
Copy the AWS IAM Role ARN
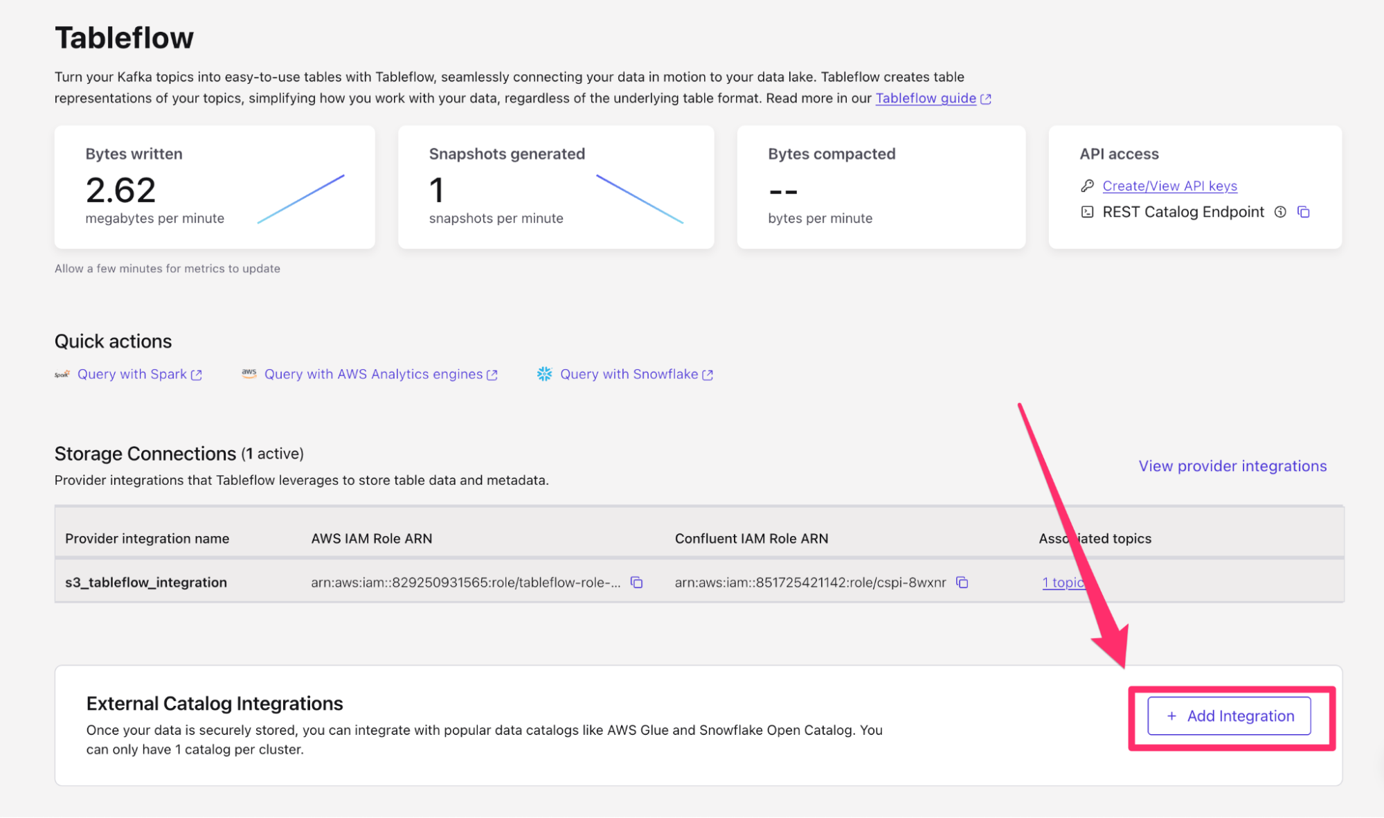pos(636,583)
